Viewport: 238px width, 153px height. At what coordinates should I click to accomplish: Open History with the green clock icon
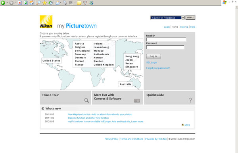tap(51, 3)
